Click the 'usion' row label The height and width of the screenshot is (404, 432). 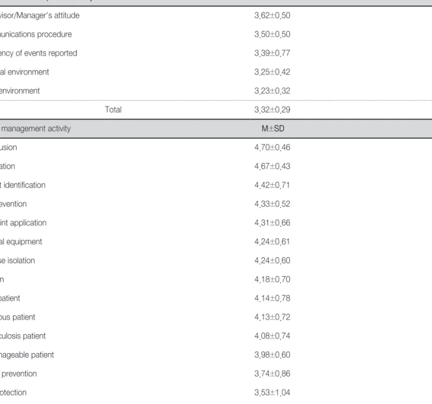pos(8,147)
